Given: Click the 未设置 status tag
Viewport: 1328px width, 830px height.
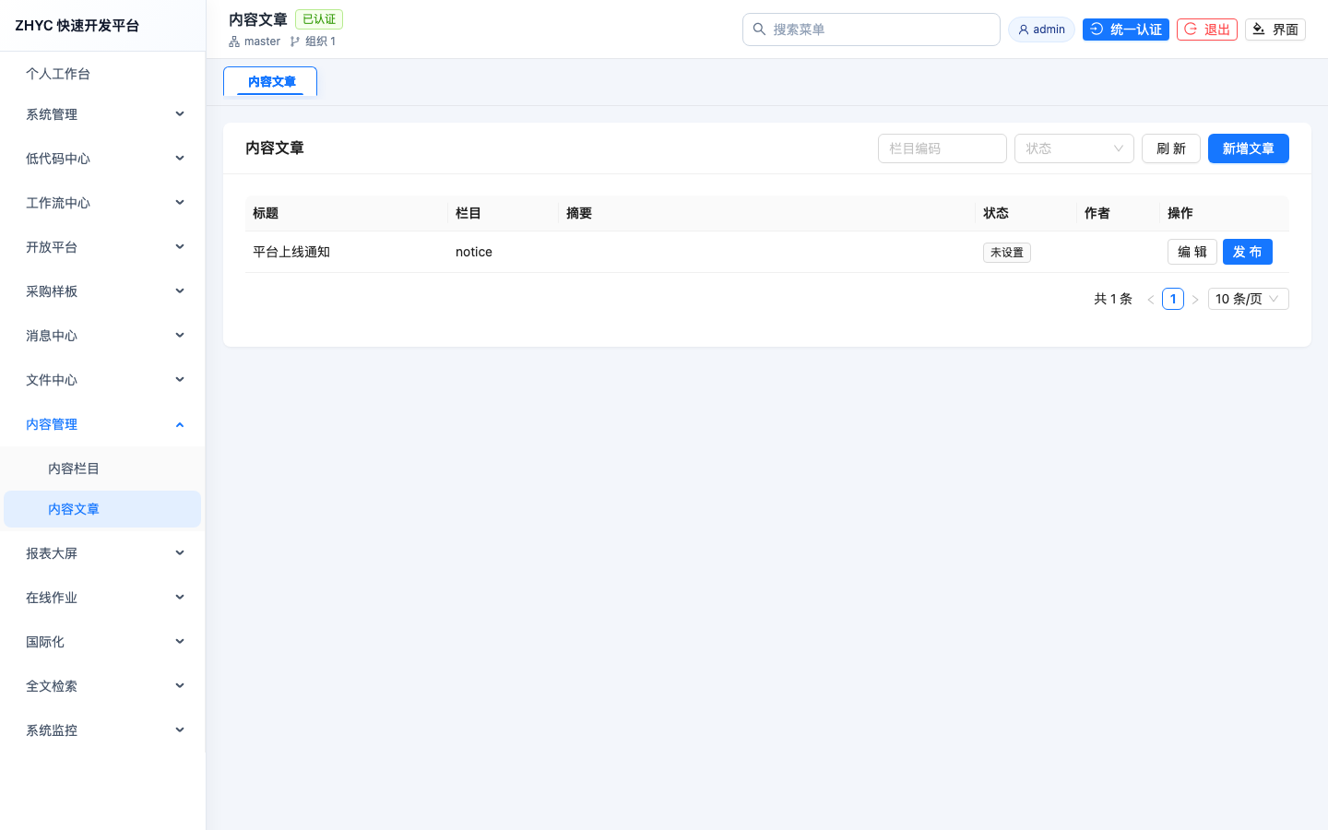Looking at the screenshot, I should (x=1007, y=253).
